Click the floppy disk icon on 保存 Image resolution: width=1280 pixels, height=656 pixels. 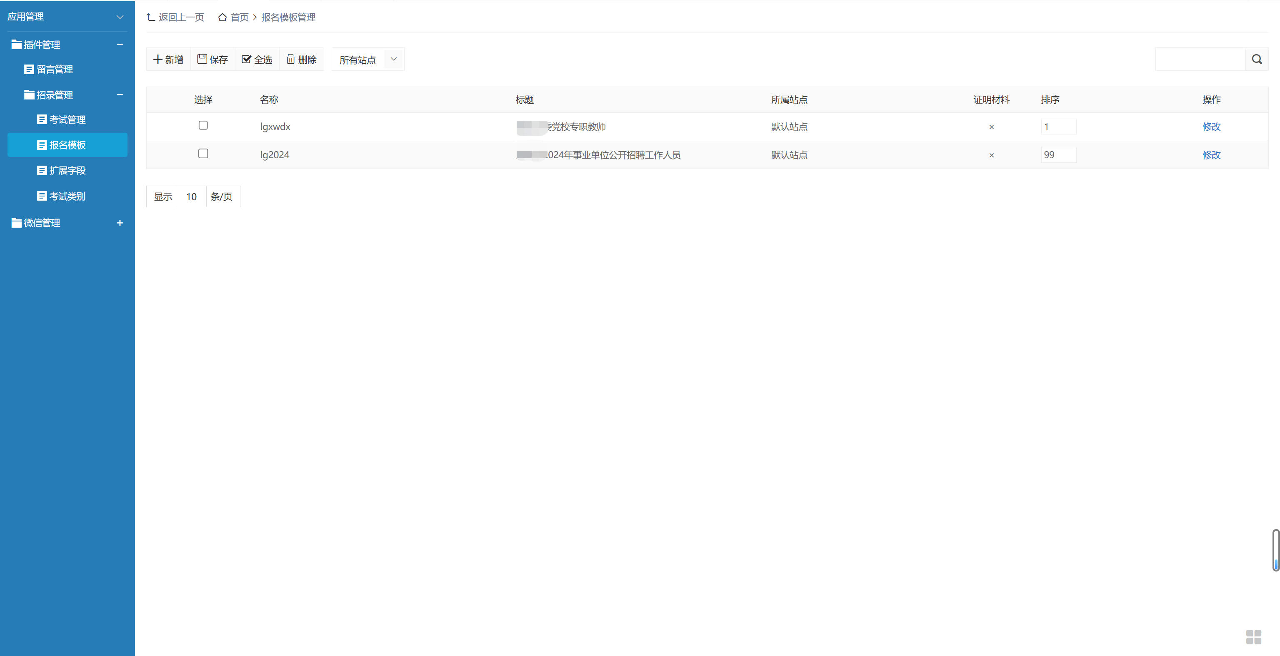(202, 59)
